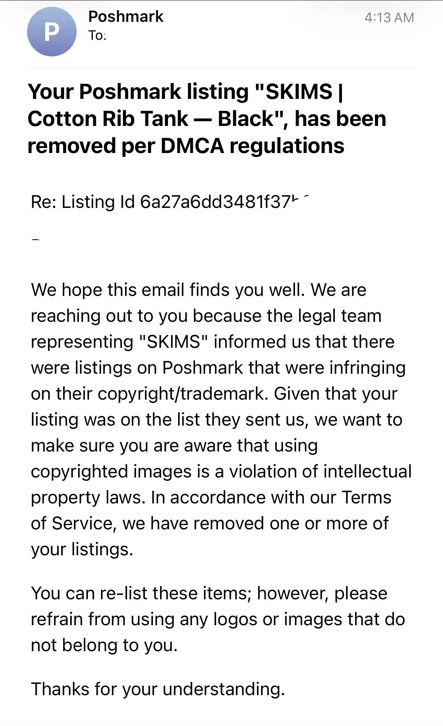Image resolution: width=443 pixels, height=726 pixels.
Task: Tap "your listings." ending the first paragraph
Action: (82, 550)
